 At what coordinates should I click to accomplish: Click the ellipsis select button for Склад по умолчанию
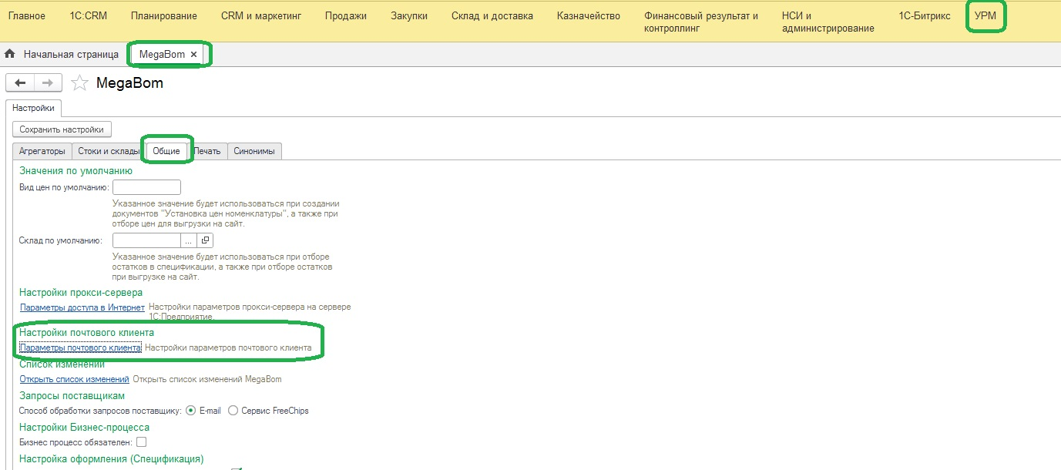(x=189, y=240)
